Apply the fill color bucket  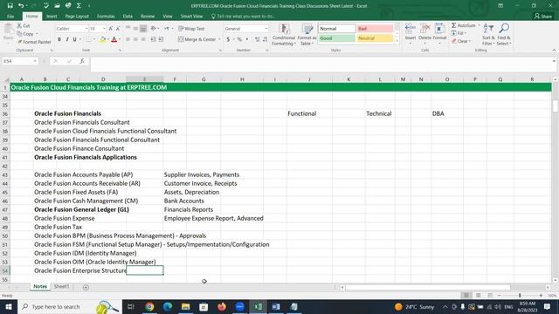click(102, 39)
